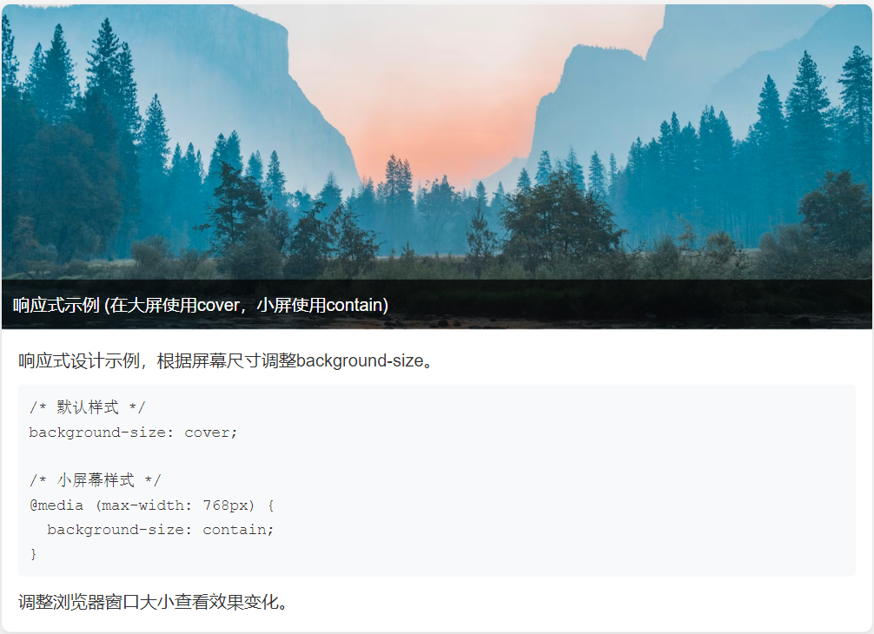Screen dimensions: 874x634
Task: Click the mountain landscape background image
Action: (x=437, y=167)
